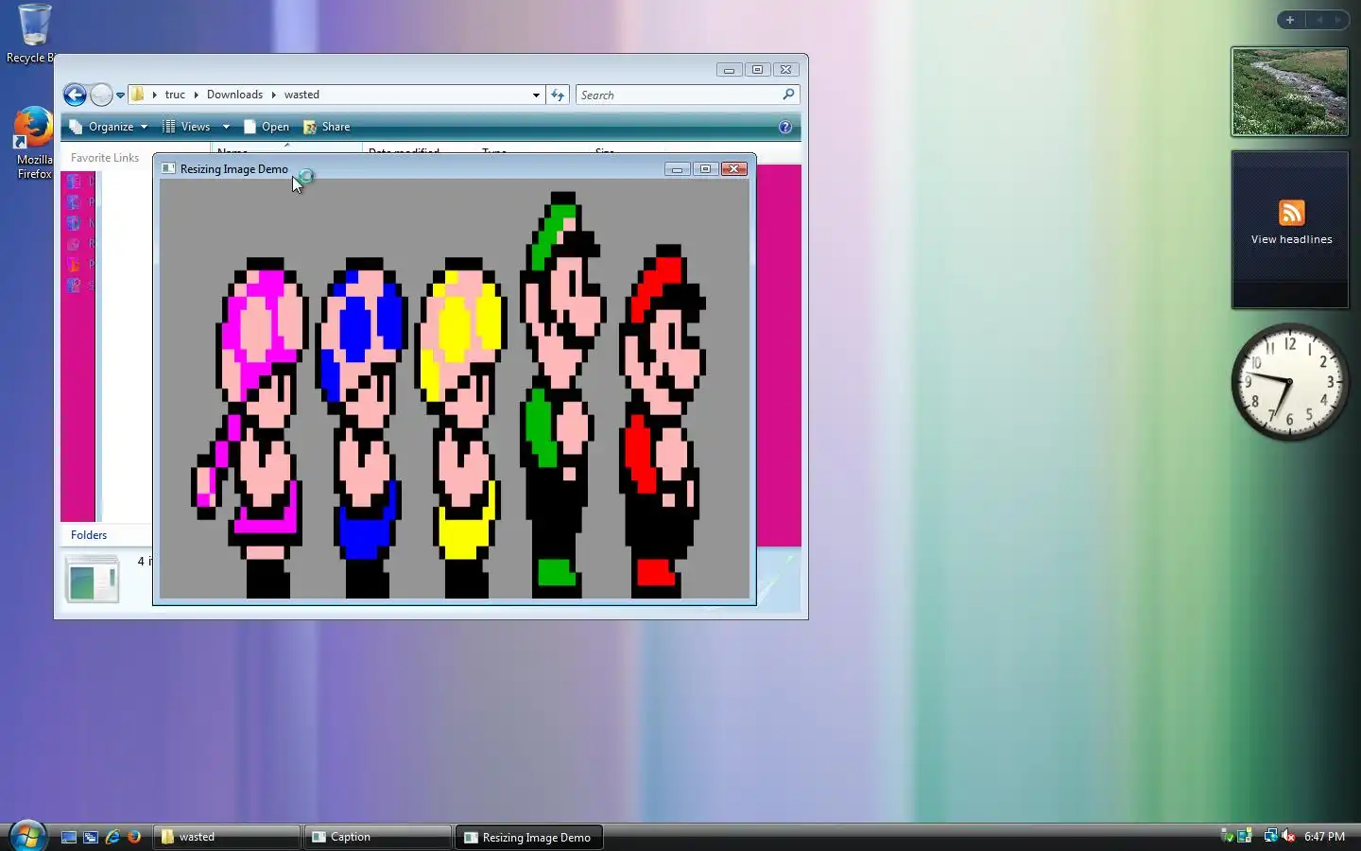Click the Favorite Links heading
1361x851 pixels.
click(105, 158)
